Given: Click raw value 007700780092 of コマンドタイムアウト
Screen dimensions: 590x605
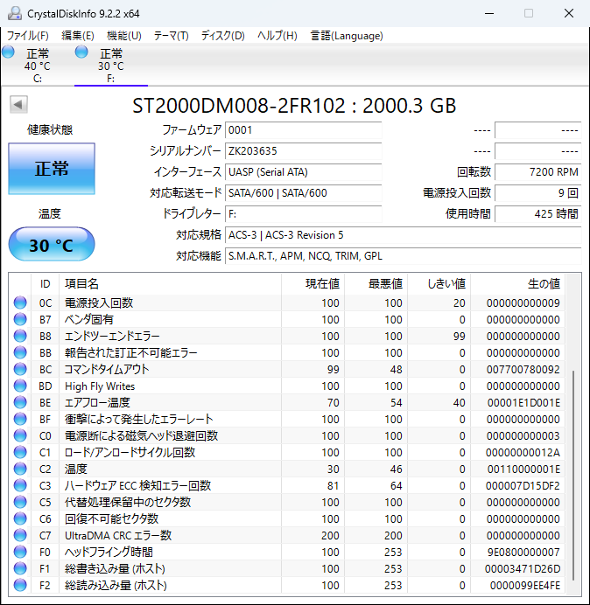Looking at the screenshot, I should click(x=523, y=369).
